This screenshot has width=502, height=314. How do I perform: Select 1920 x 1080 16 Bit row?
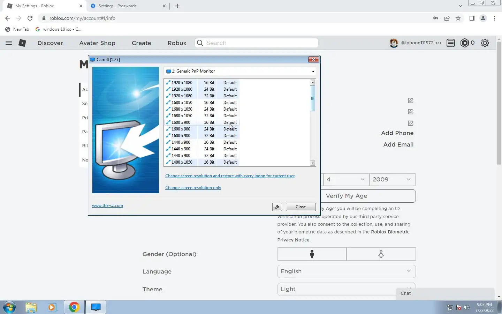[201, 83]
